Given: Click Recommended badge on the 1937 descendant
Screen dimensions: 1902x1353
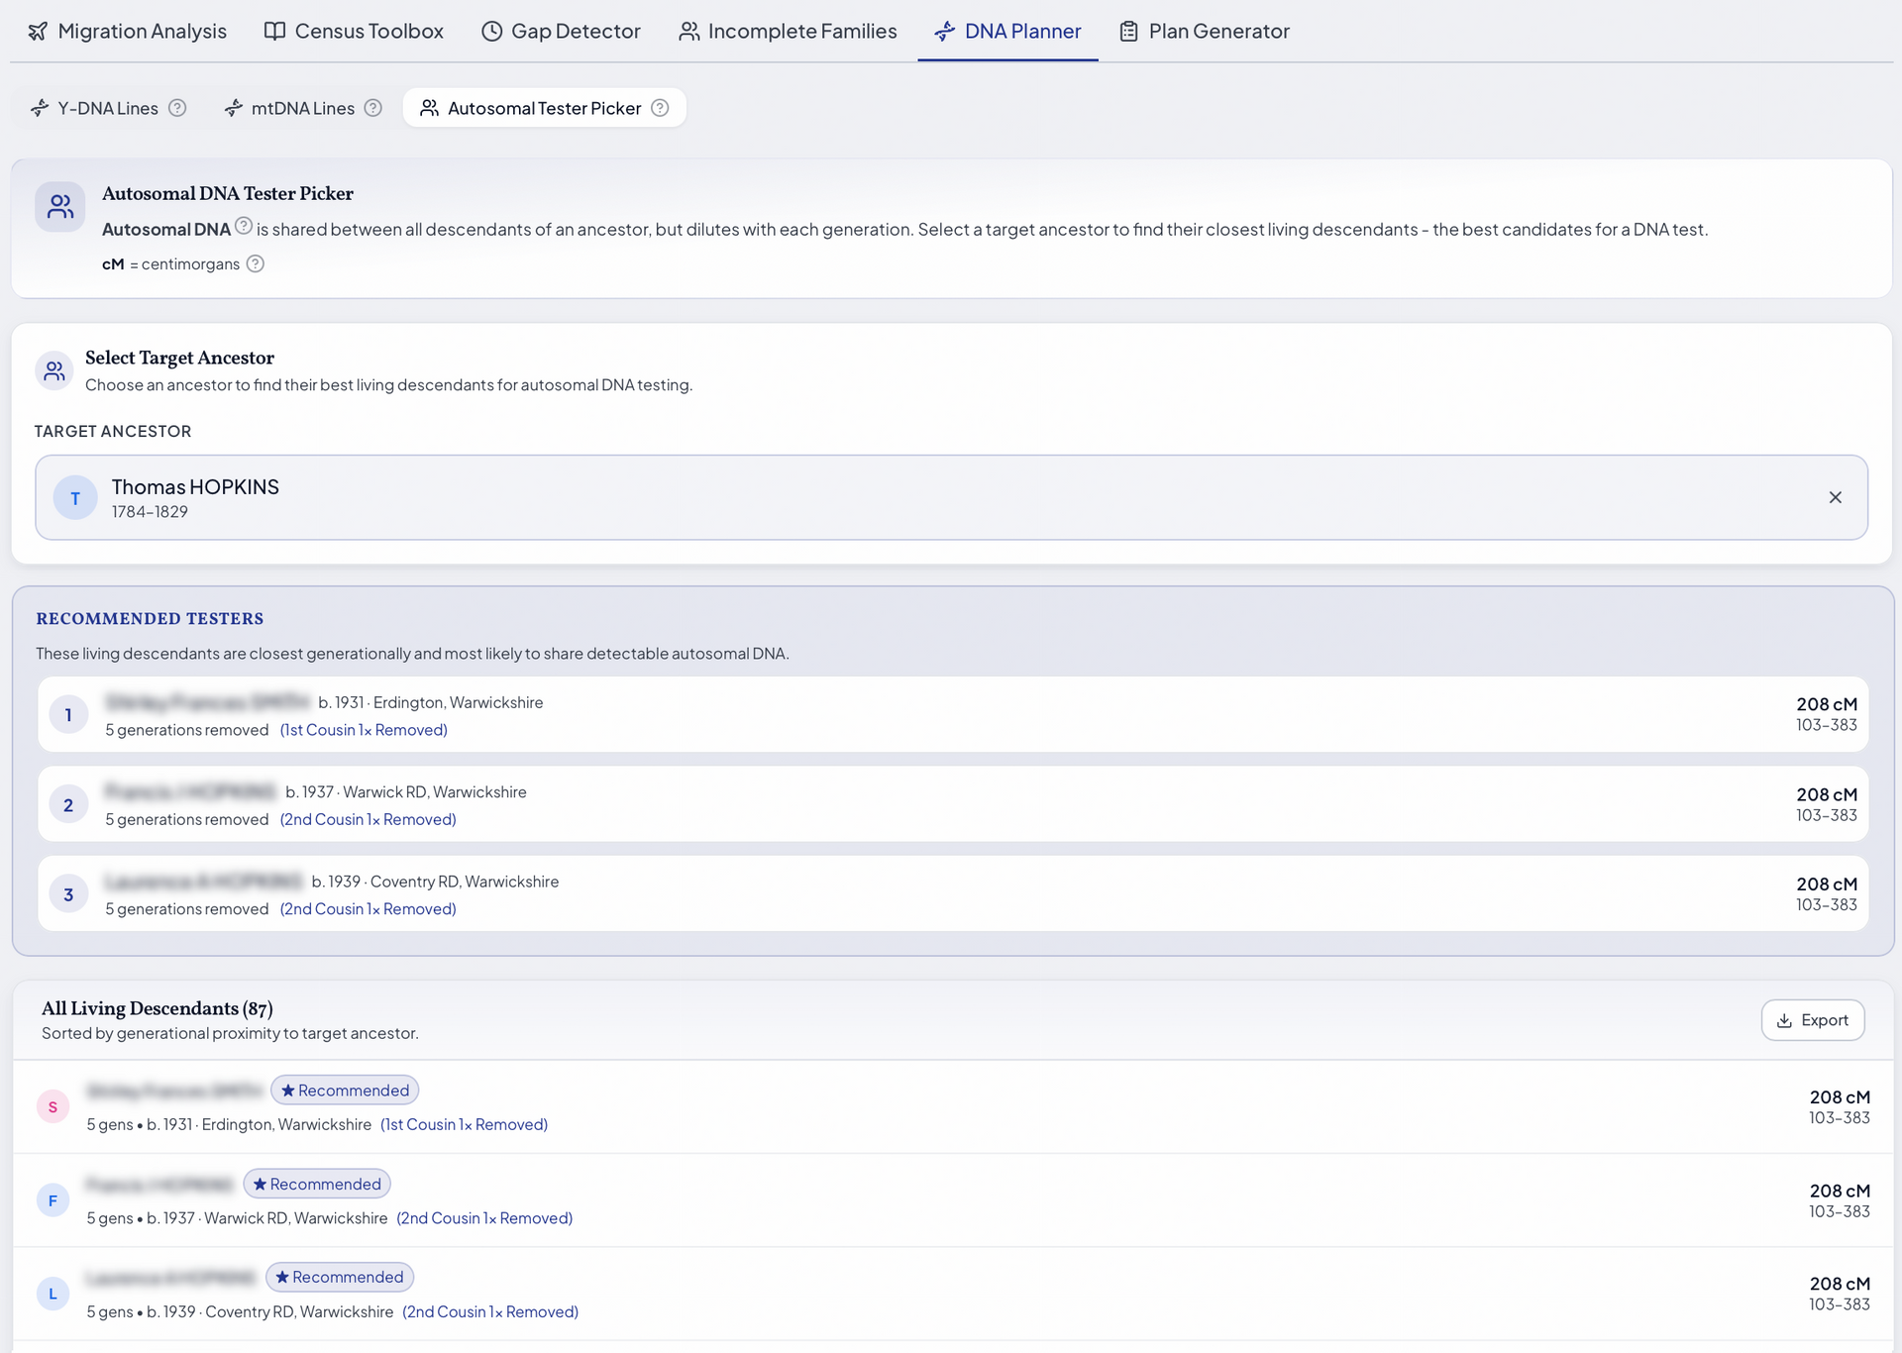Looking at the screenshot, I should coord(317,1184).
